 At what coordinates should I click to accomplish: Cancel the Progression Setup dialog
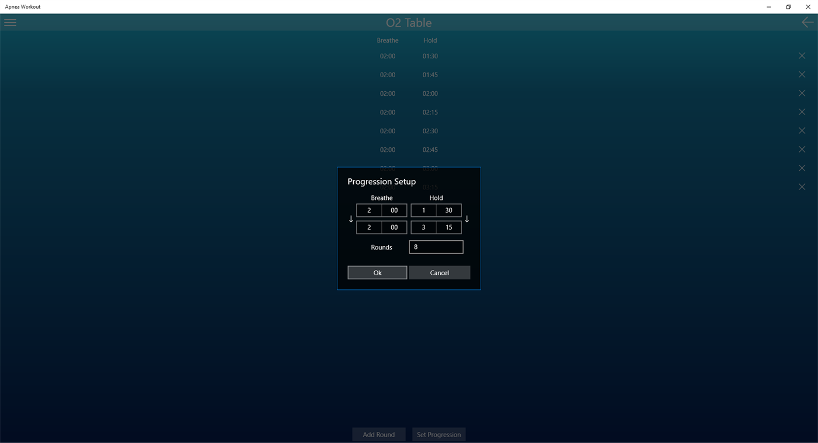tap(439, 272)
